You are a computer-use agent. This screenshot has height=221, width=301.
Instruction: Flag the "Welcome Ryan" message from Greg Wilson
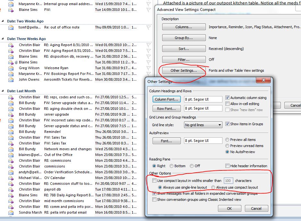(x=148, y=68)
